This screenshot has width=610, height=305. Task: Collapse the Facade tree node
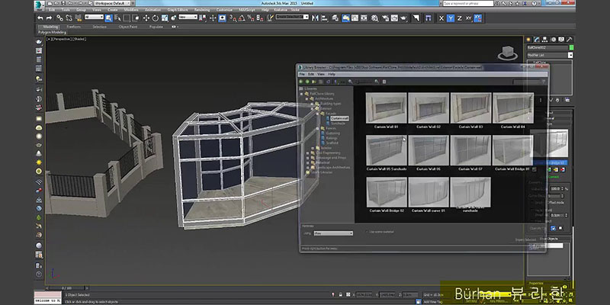(317, 113)
